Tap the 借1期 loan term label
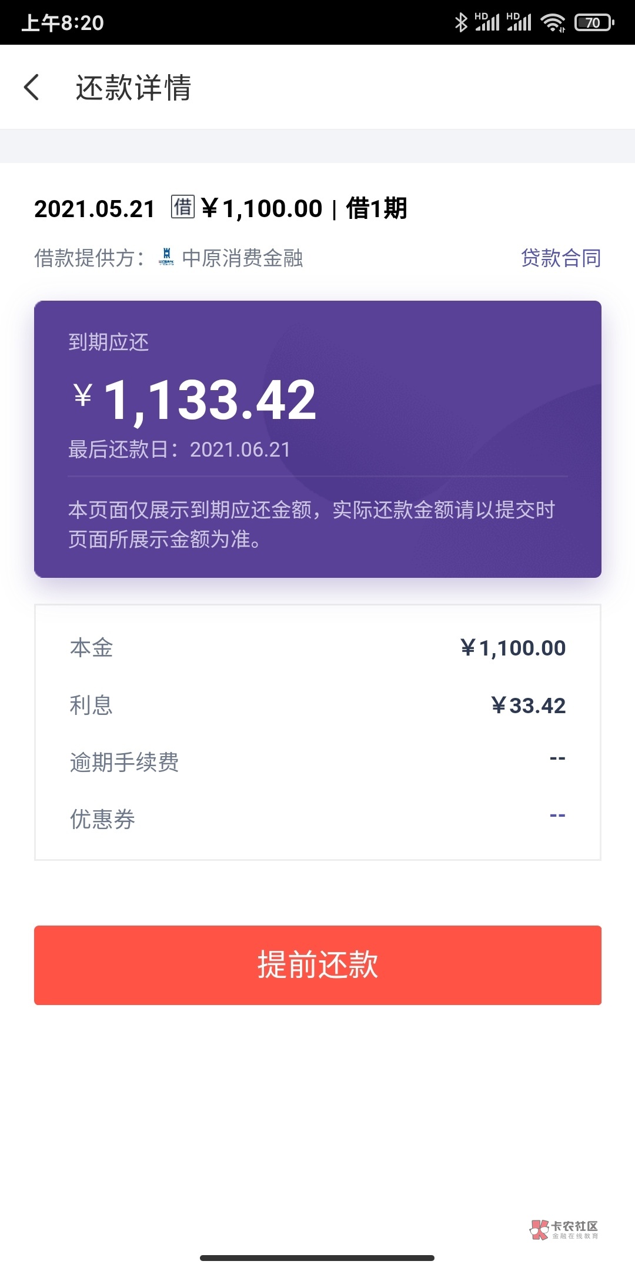The width and height of the screenshot is (635, 1271). pos(376,208)
